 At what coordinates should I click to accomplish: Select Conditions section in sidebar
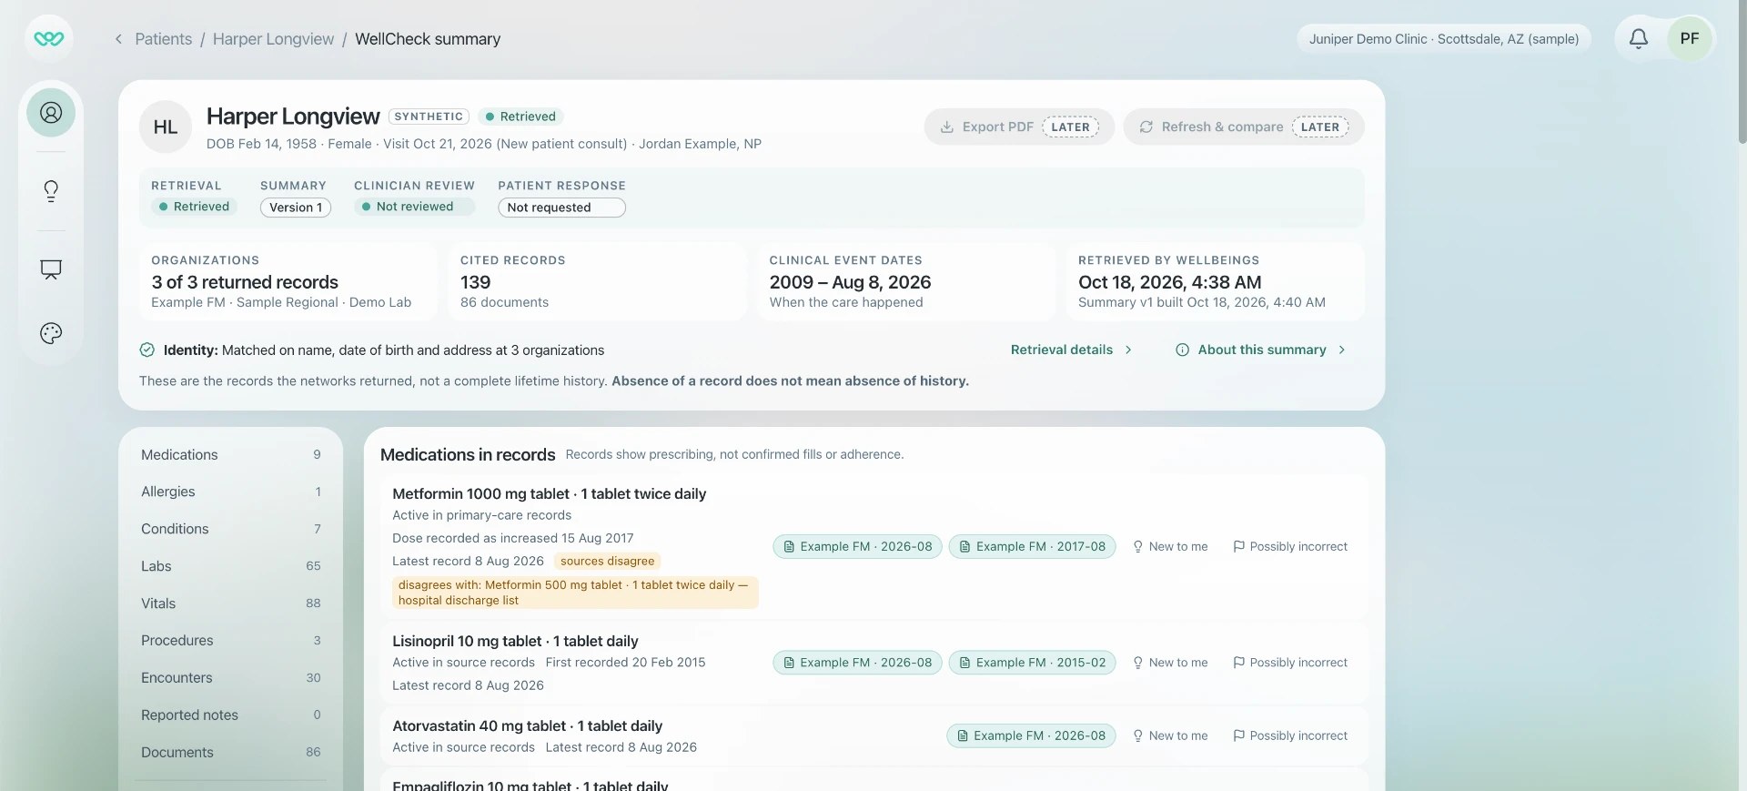pos(230,529)
